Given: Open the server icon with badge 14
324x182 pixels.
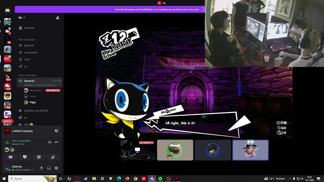Looking at the screenshot, I should [x=7, y=40].
